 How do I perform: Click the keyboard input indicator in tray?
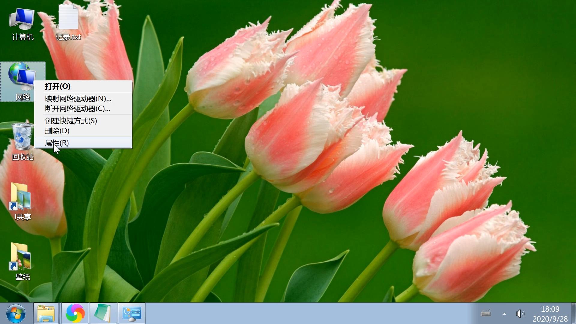486,313
